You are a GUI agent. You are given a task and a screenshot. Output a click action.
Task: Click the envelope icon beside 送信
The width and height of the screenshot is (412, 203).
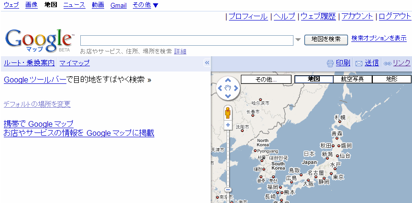(x=359, y=63)
